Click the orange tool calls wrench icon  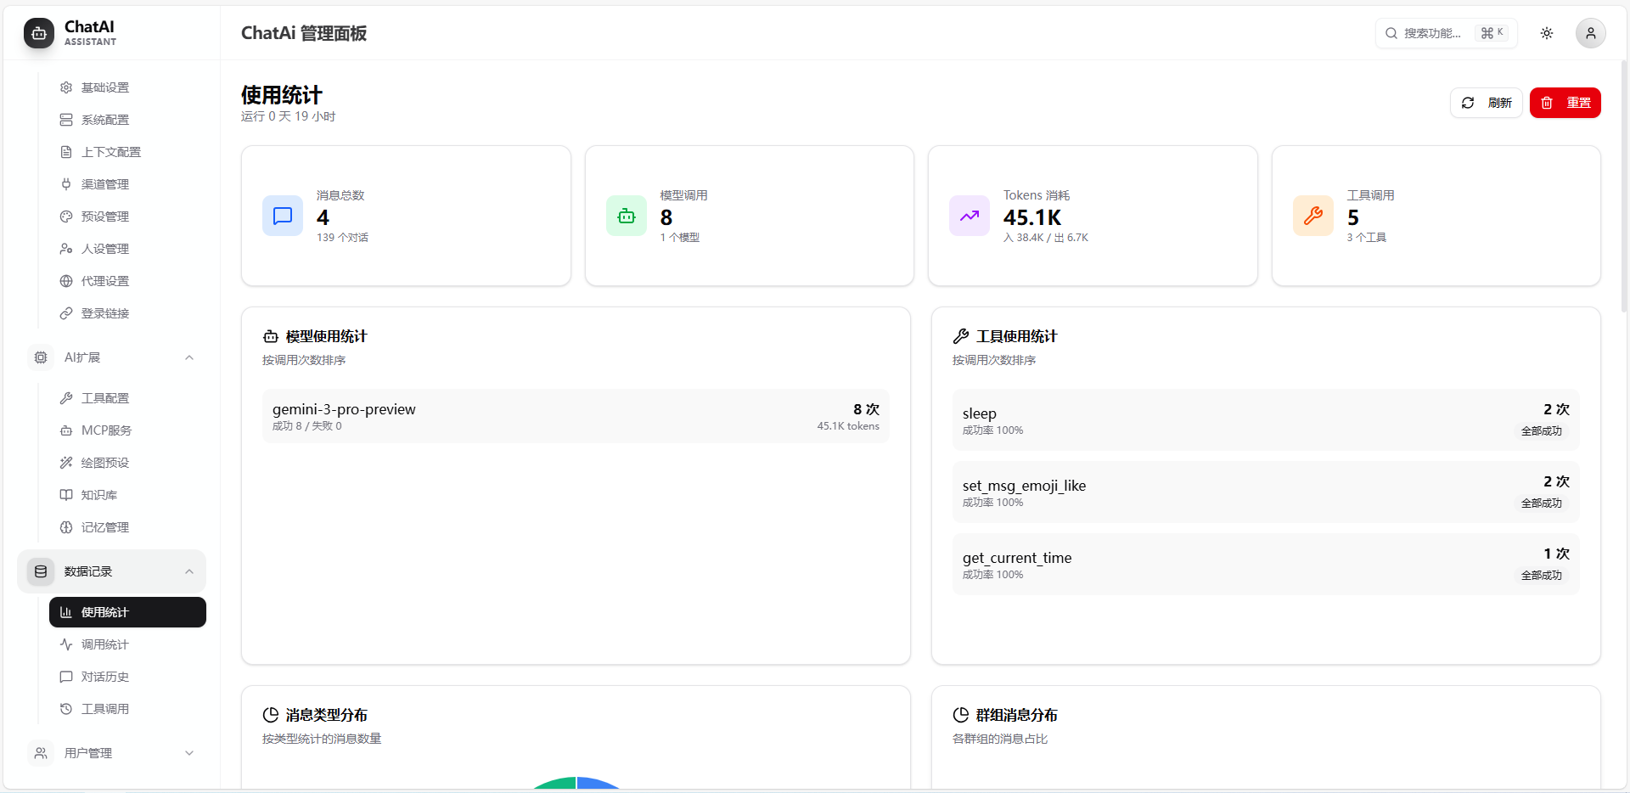tap(1313, 216)
